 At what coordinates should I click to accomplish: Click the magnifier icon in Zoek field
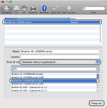pyautogui.click(x=84, y=8)
